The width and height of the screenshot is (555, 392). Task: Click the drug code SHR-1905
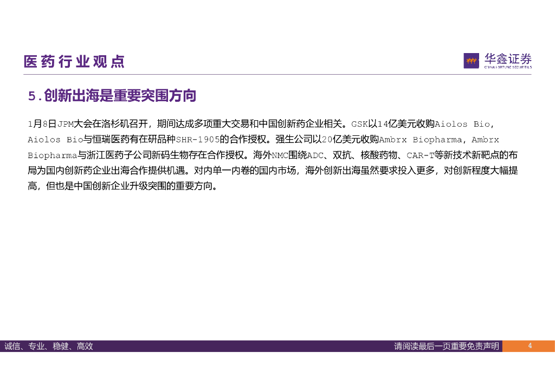[198, 140]
